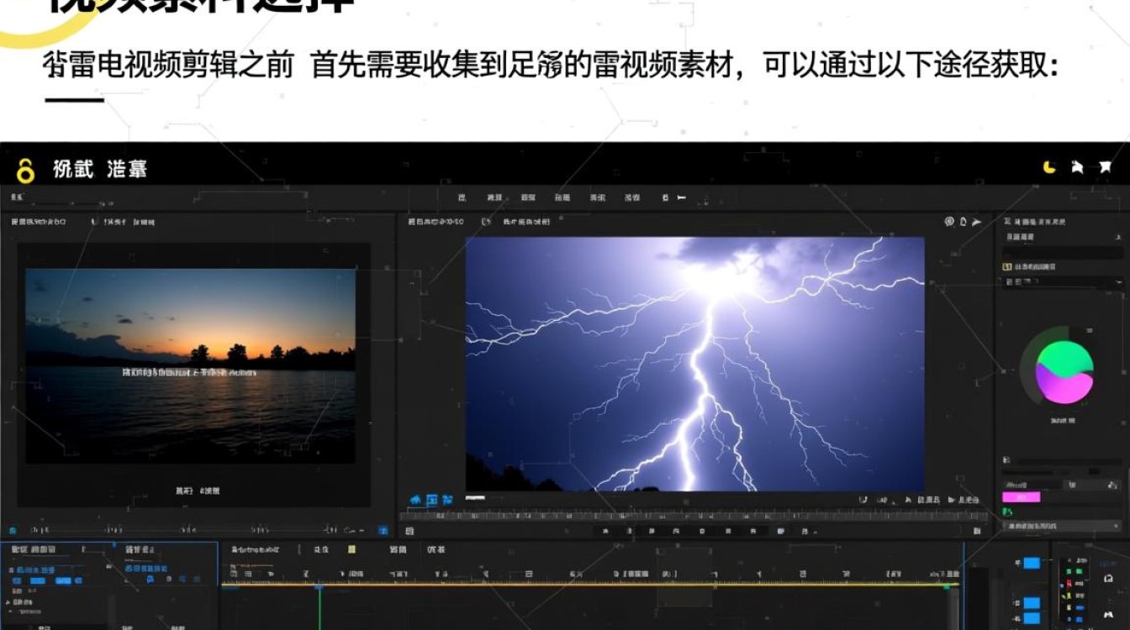Click the paper-plane send icon above lightning preview
The height and width of the screenshot is (630, 1130).
tap(976, 222)
